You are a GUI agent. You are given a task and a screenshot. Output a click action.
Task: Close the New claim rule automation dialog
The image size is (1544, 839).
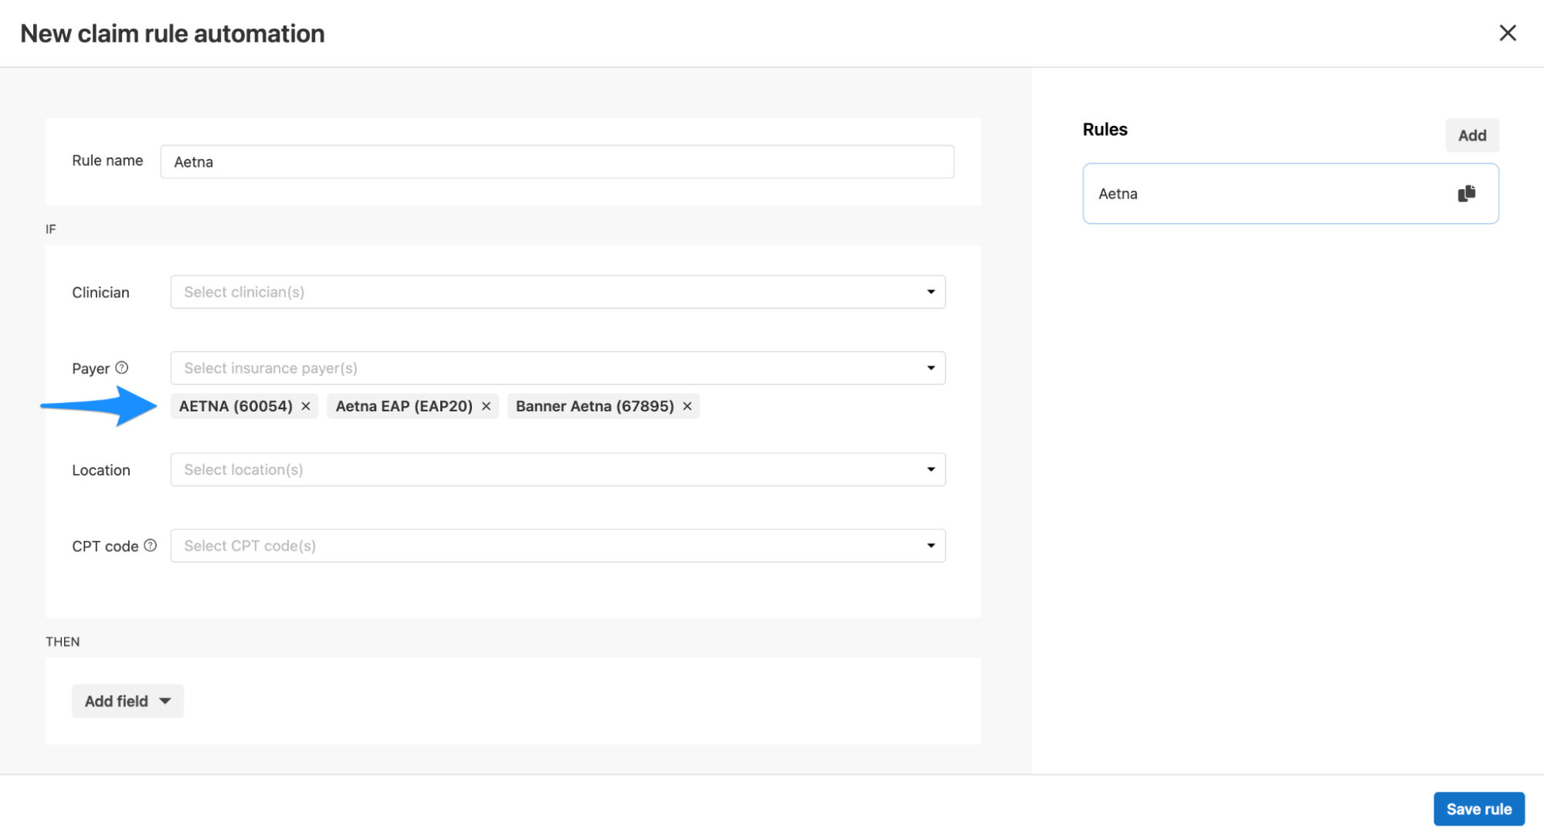point(1507,33)
